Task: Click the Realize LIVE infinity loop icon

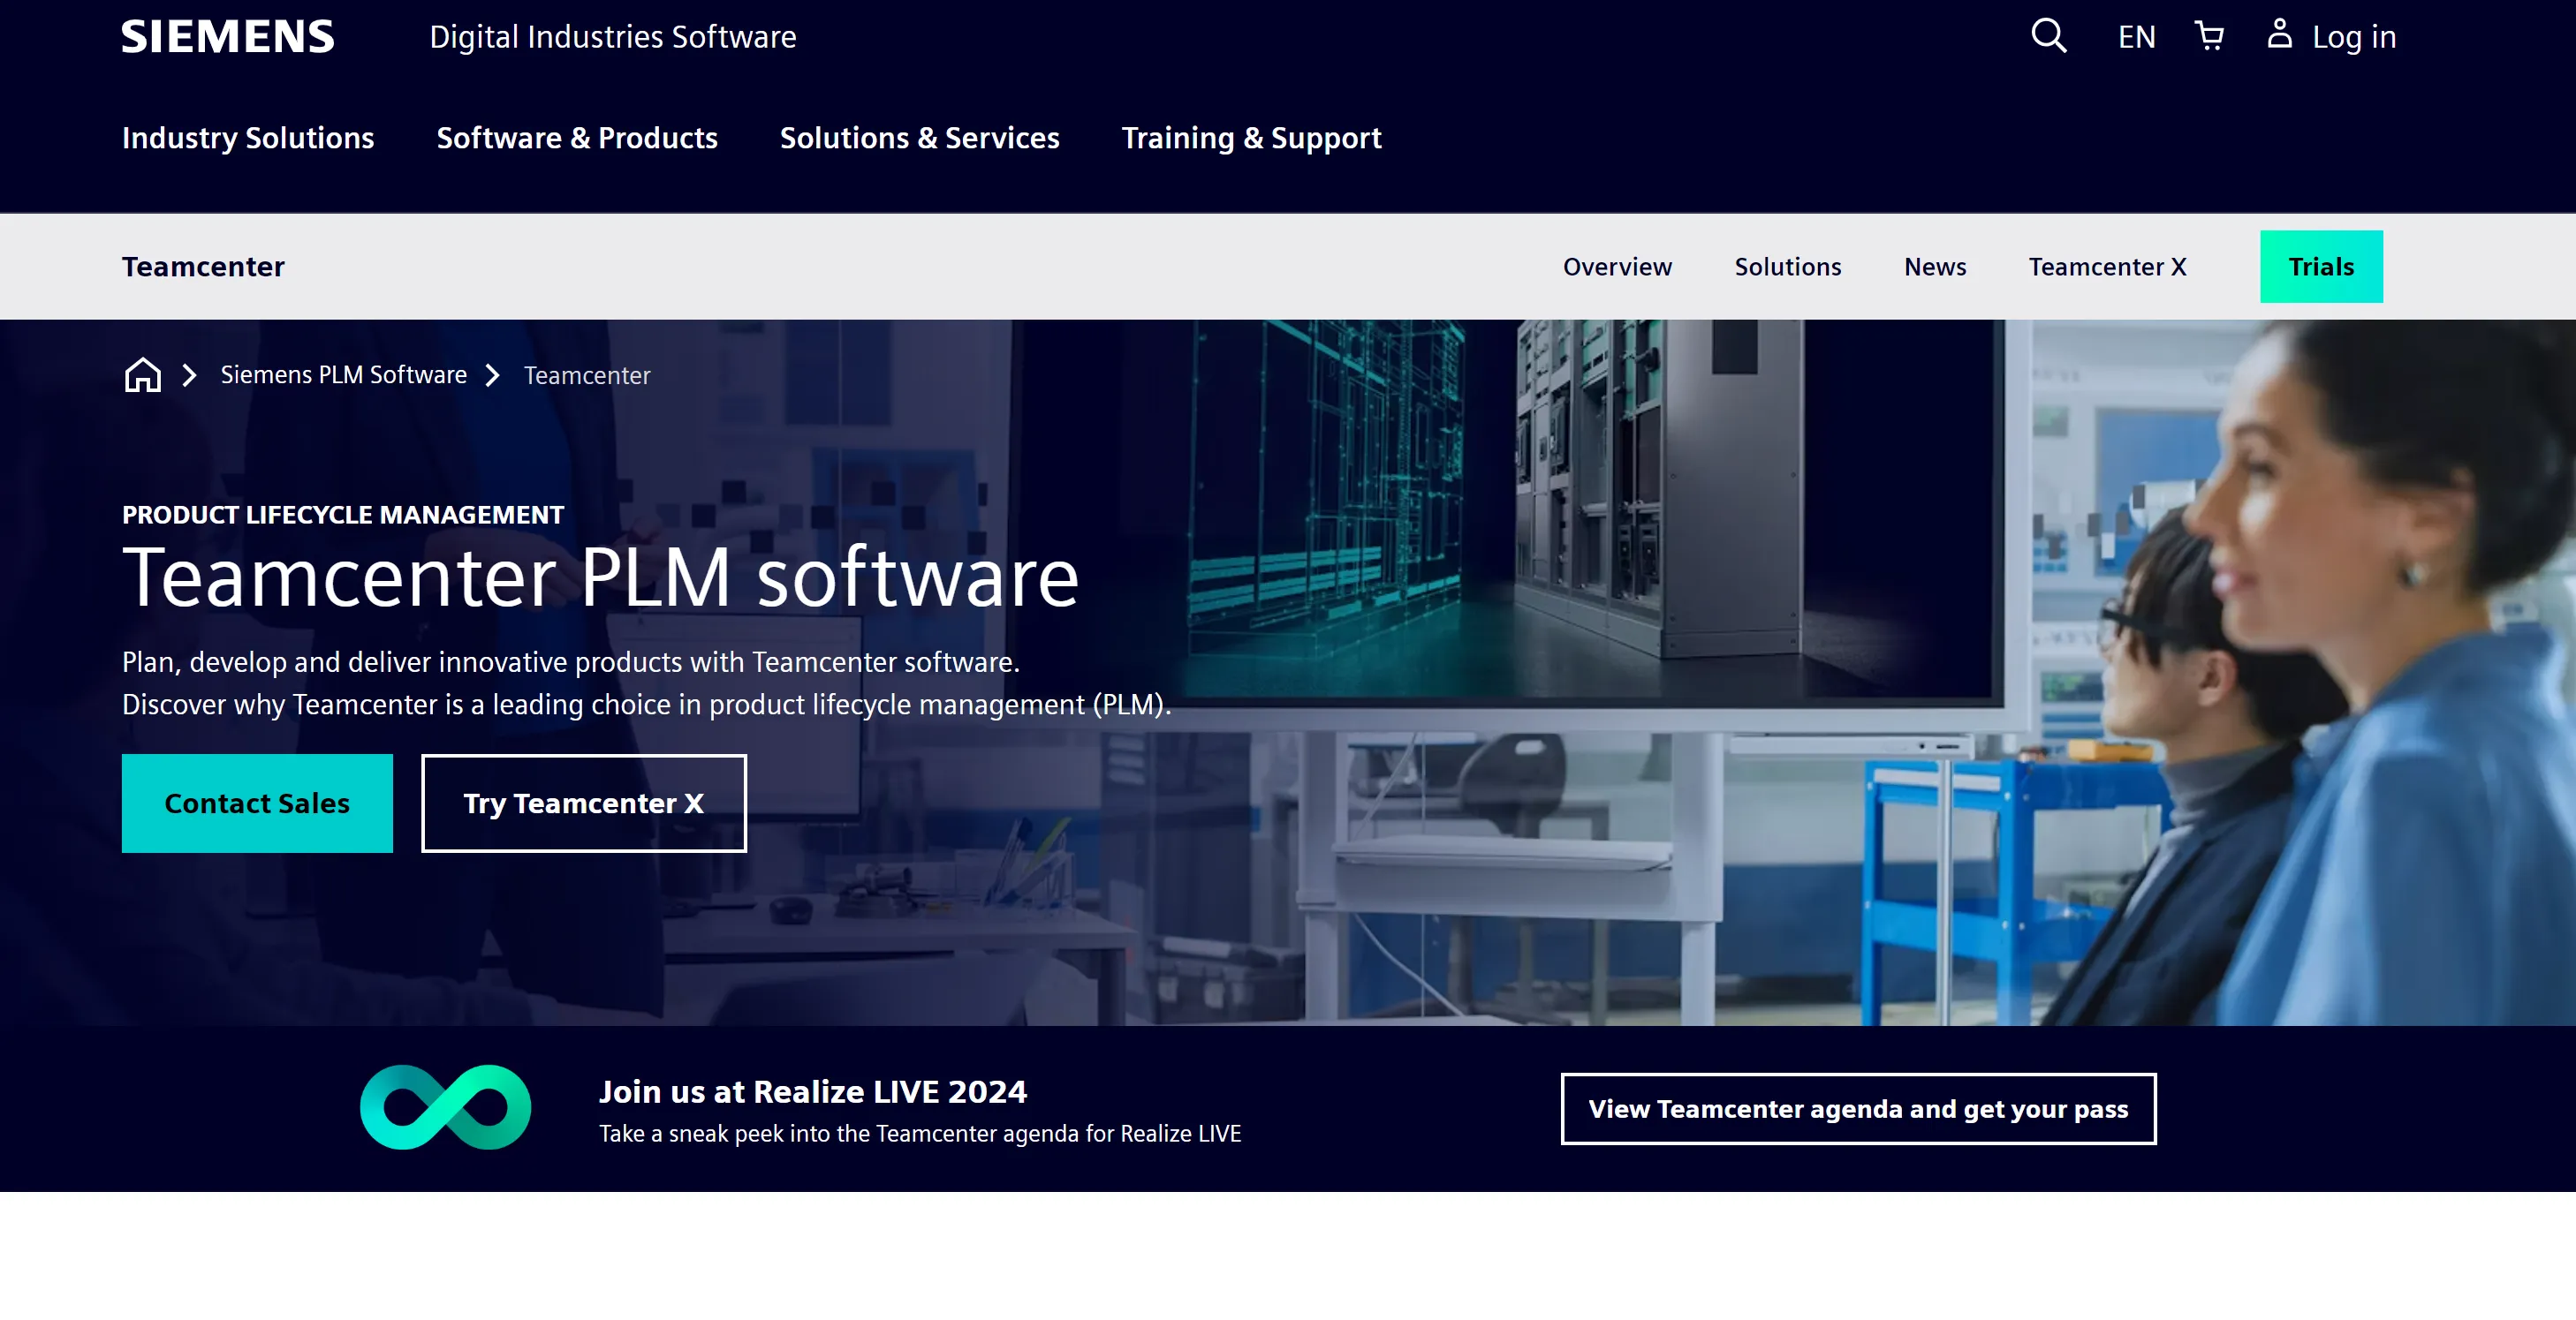Action: click(x=446, y=1106)
